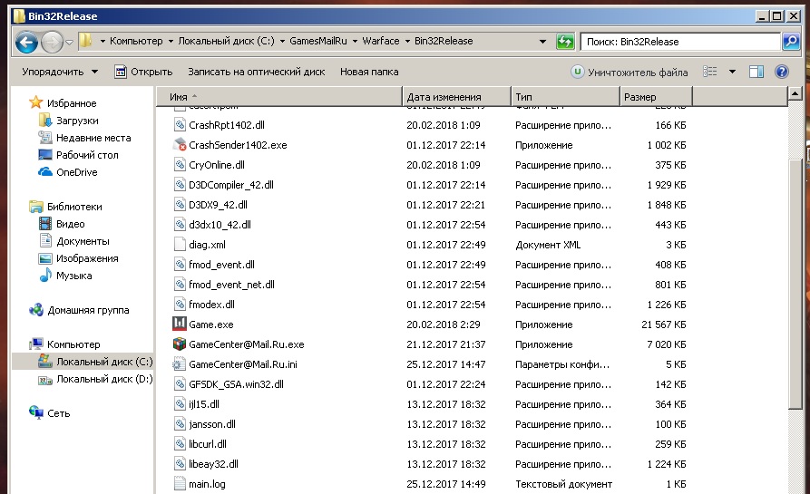Image resolution: width=810 pixels, height=494 pixels.
Task: Toggle the preview pane icon
Action: pyautogui.click(x=756, y=72)
